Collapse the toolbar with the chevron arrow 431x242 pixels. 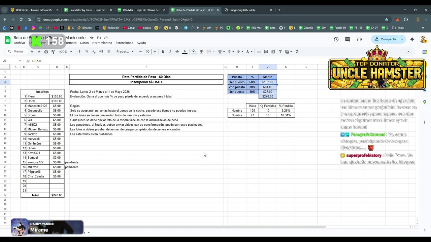tap(408, 52)
